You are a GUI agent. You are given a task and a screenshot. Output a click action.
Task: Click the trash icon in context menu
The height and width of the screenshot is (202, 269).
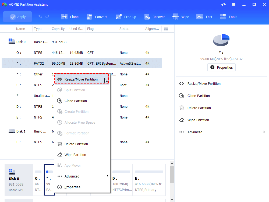click(59, 144)
